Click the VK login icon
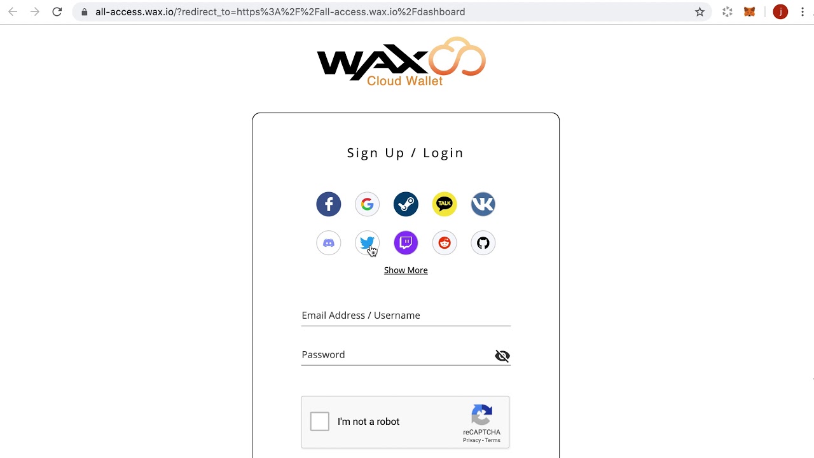This screenshot has height=458, width=814. click(483, 204)
